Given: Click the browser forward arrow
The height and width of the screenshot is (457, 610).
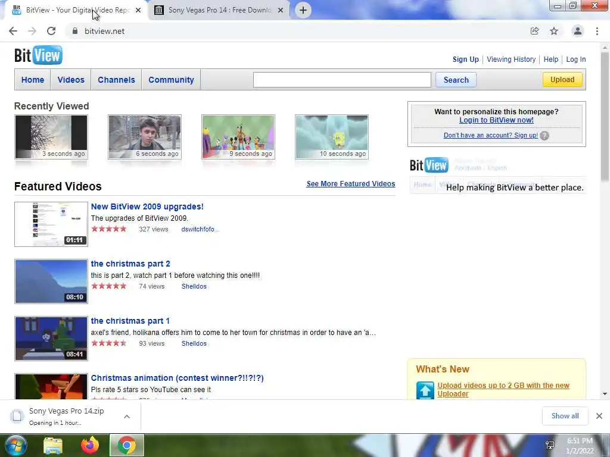Looking at the screenshot, I should [x=32, y=31].
